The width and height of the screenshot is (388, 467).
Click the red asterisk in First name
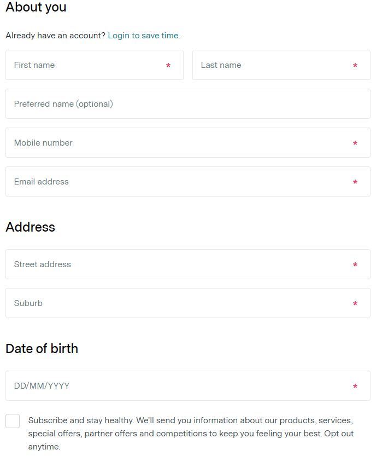point(168,66)
